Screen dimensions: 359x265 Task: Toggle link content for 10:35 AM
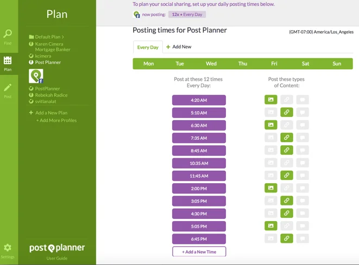click(x=287, y=163)
